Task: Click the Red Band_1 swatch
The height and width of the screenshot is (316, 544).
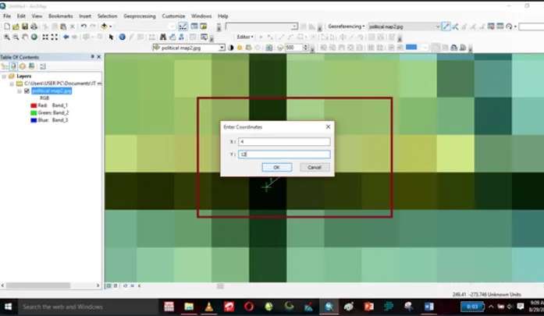Action: 34,105
